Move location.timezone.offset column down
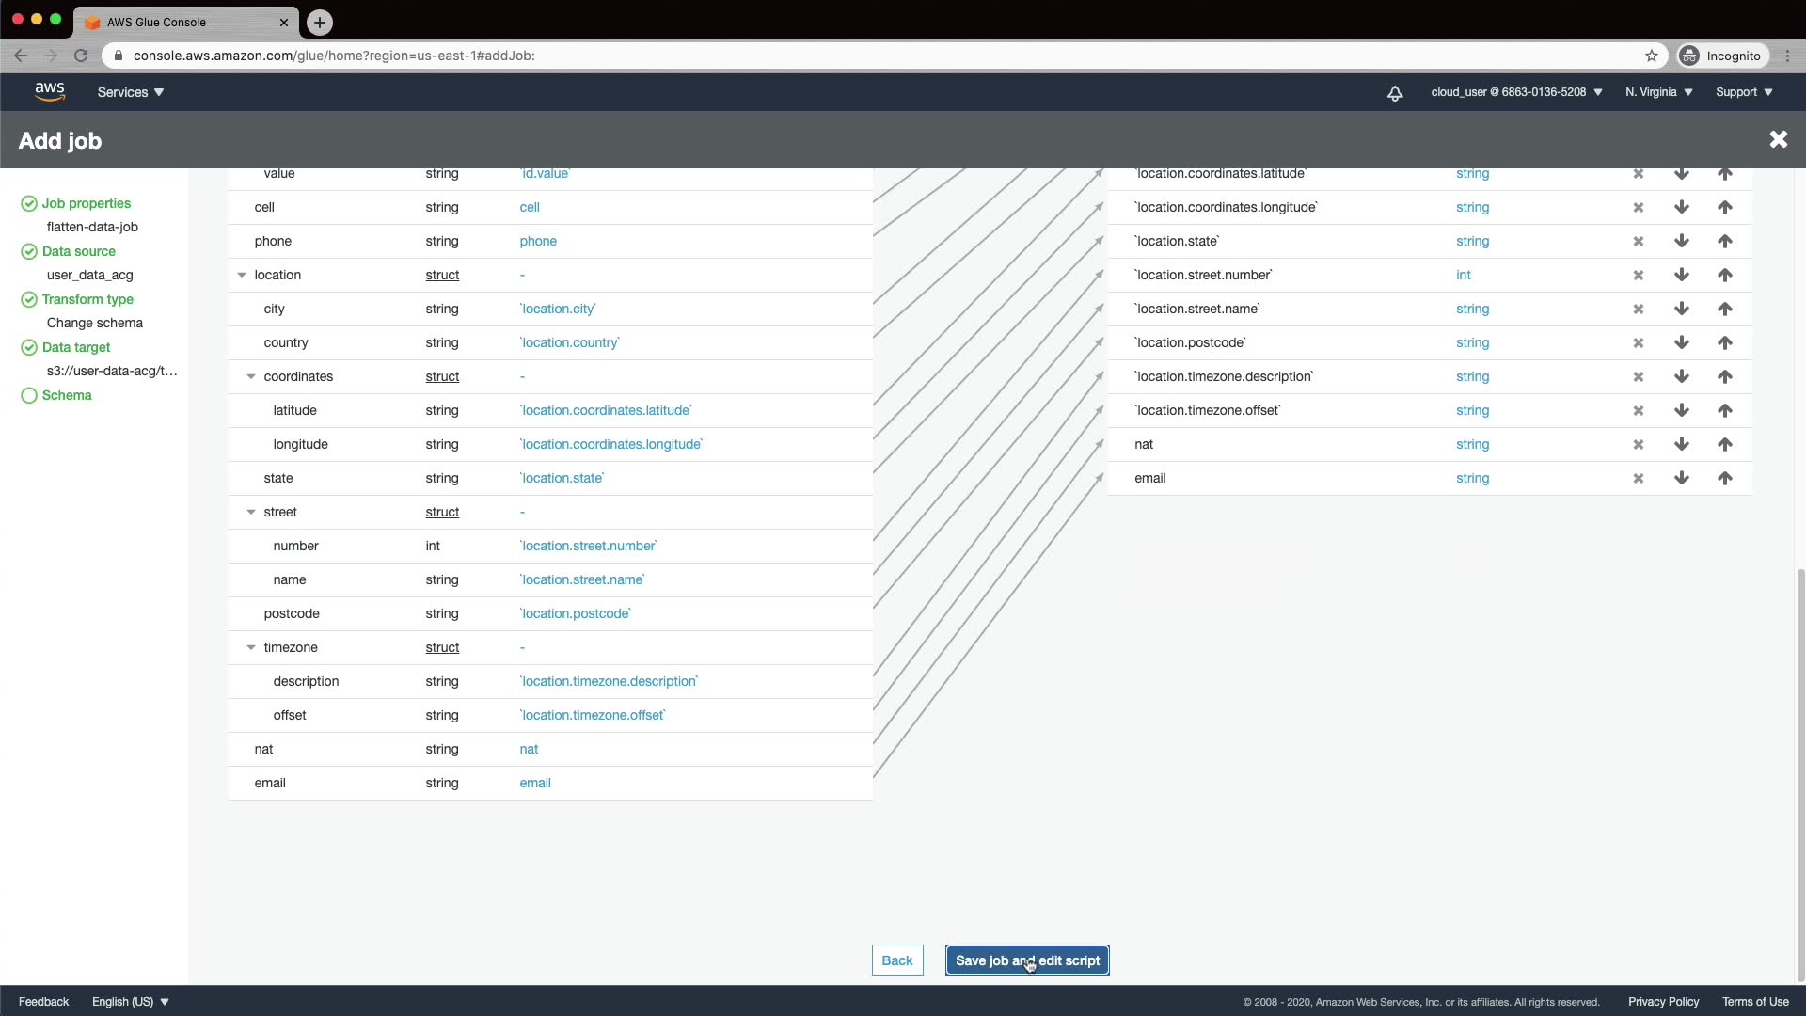This screenshot has height=1016, width=1806. tap(1681, 410)
